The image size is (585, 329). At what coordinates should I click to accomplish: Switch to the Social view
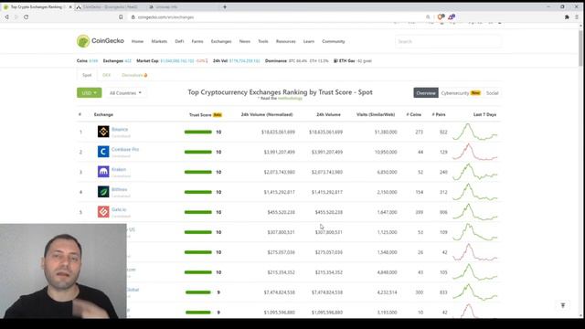pos(492,93)
